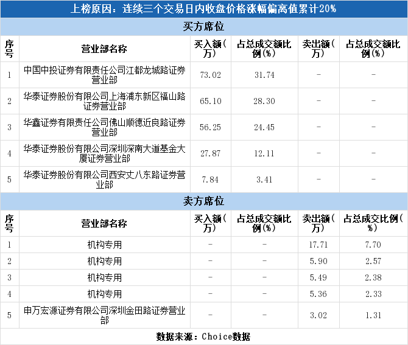Click 华泰证券股份有限公司上海浦东新区福山路证券营业部 name
Image resolution: width=408 pixels, height=345 pixels.
[x=104, y=101]
